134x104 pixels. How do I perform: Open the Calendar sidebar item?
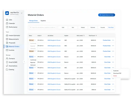(x=10, y=23)
